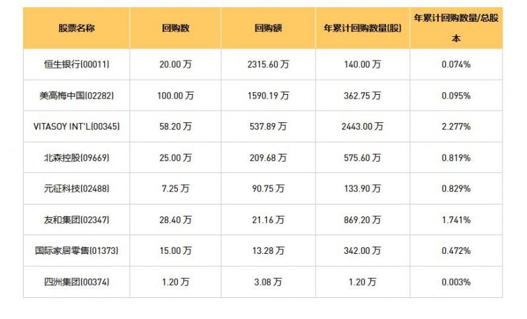
Task: Click the 国际家居零售(01373) stock name
Action: [76, 251]
